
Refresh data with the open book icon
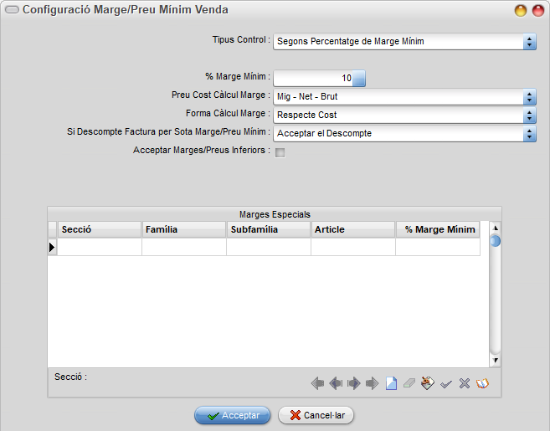[x=483, y=383]
